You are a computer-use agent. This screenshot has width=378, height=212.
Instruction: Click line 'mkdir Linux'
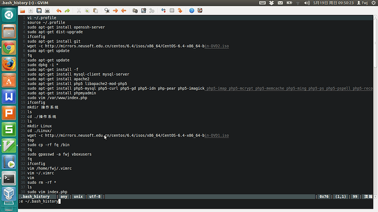[x=39, y=126]
